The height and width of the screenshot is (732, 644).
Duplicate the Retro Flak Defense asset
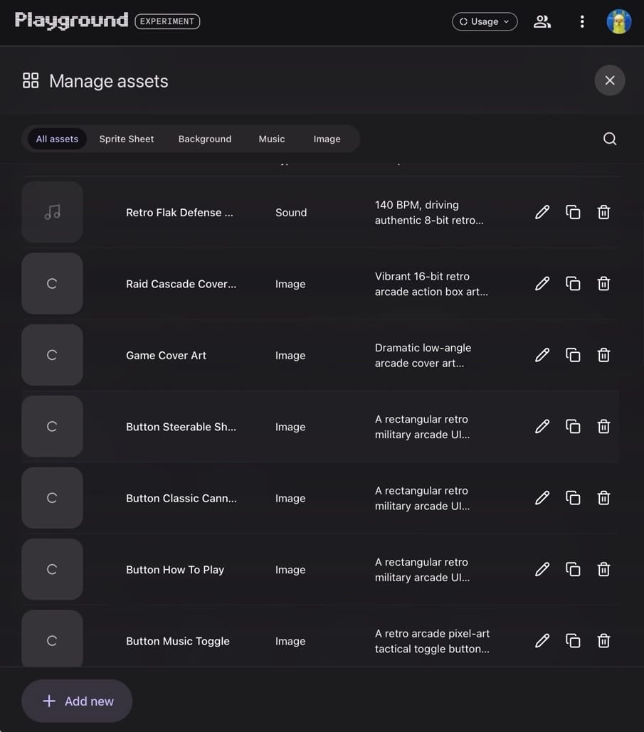coord(573,212)
